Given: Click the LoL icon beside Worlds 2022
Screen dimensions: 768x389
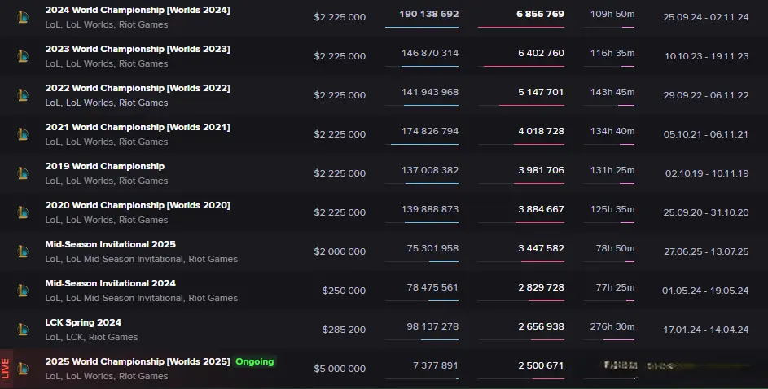Looking at the screenshot, I should point(23,95).
